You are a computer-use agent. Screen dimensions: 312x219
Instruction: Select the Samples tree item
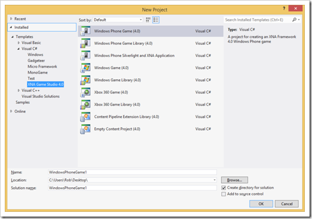coord(23,102)
